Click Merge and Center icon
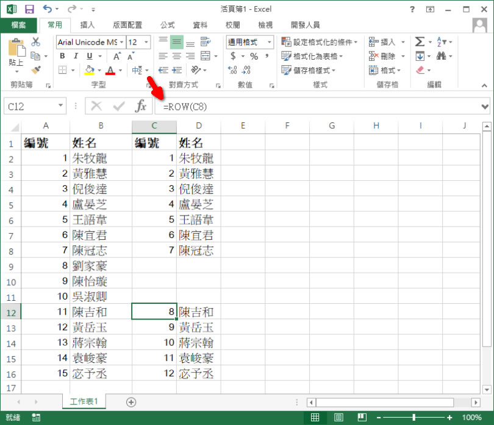 (206, 56)
